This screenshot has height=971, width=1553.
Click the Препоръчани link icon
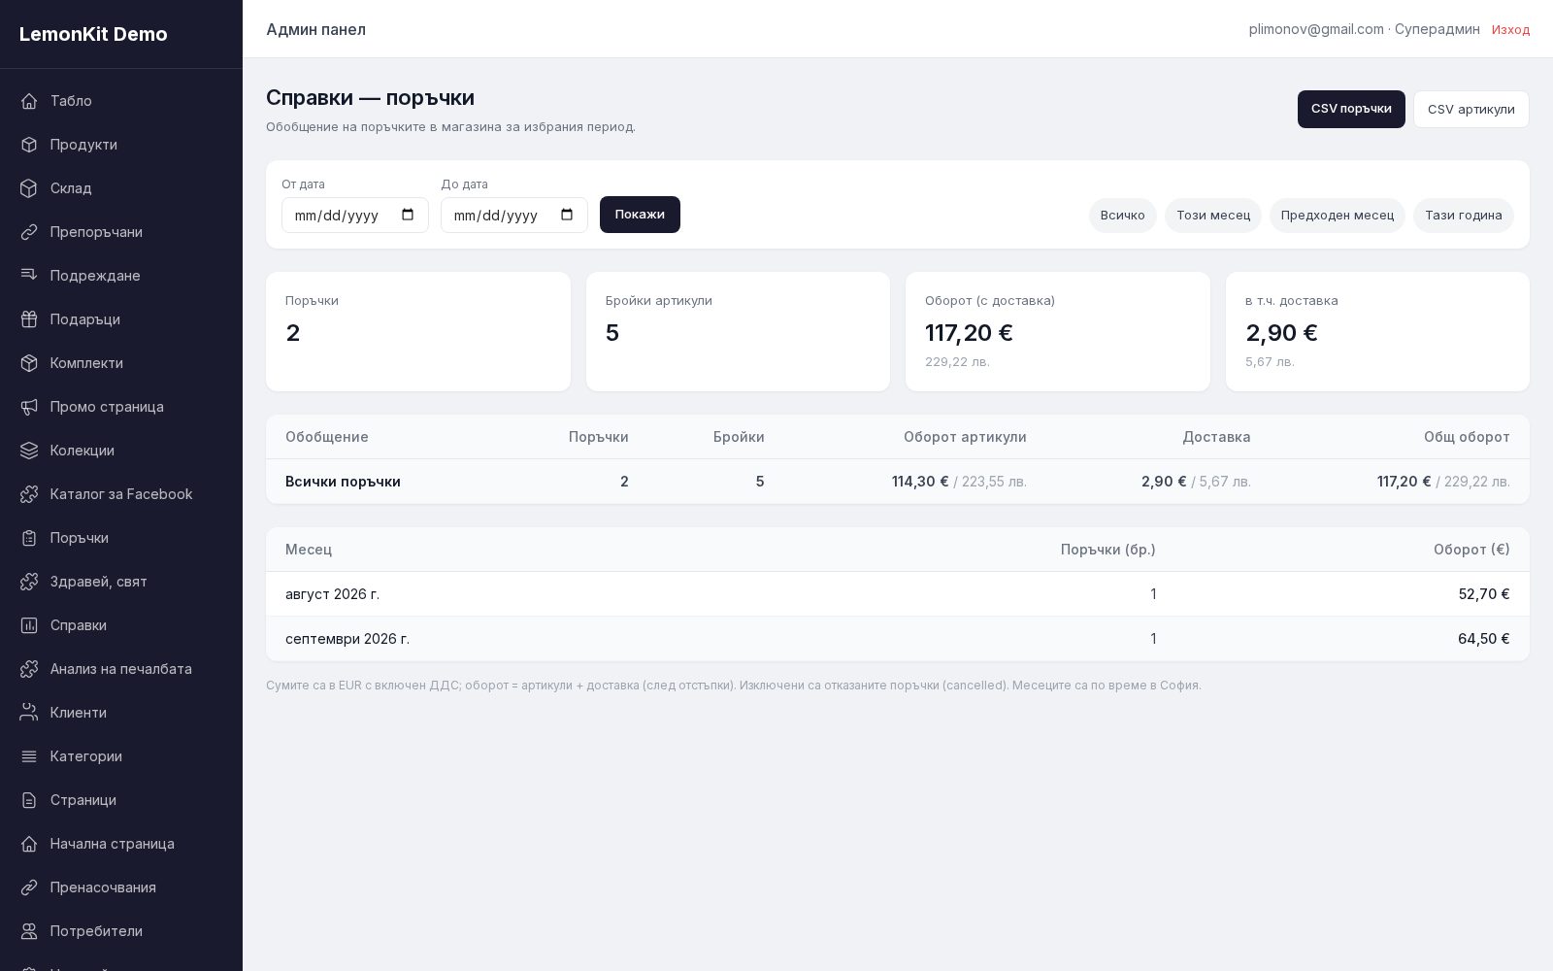(x=29, y=232)
